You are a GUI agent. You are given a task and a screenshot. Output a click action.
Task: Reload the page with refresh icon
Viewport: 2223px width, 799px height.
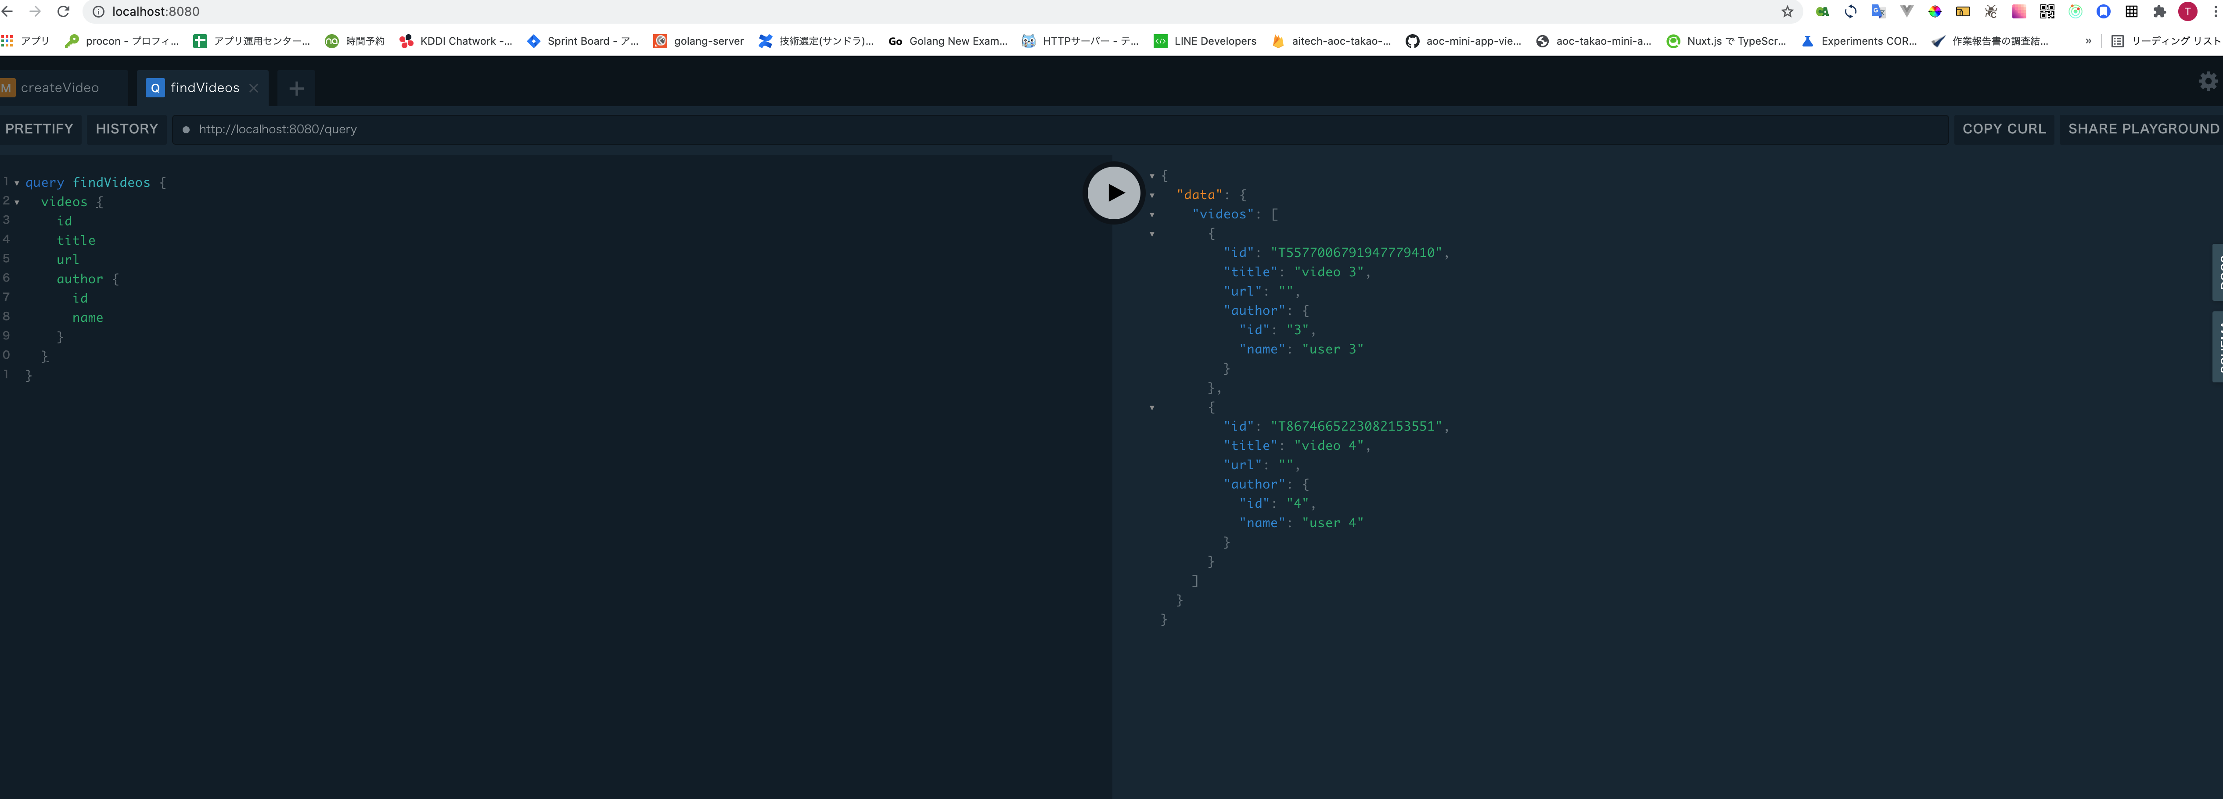[63, 11]
